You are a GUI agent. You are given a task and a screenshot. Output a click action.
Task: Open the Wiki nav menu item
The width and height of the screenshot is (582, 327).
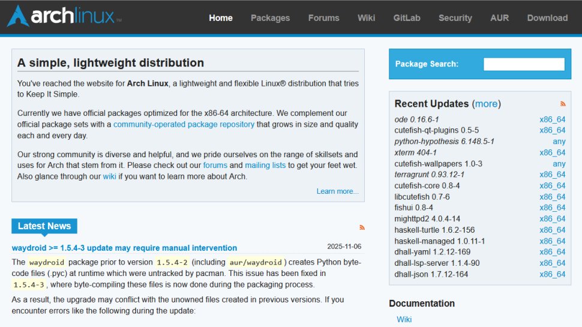click(x=366, y=18)
